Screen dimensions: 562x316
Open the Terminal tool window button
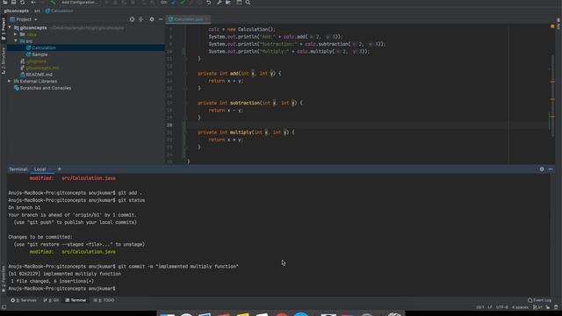click(76, 300)
